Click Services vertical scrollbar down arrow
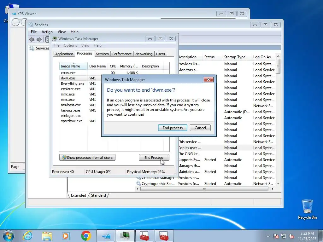Viewport: 323px width, 242px height. coord(278,184)
